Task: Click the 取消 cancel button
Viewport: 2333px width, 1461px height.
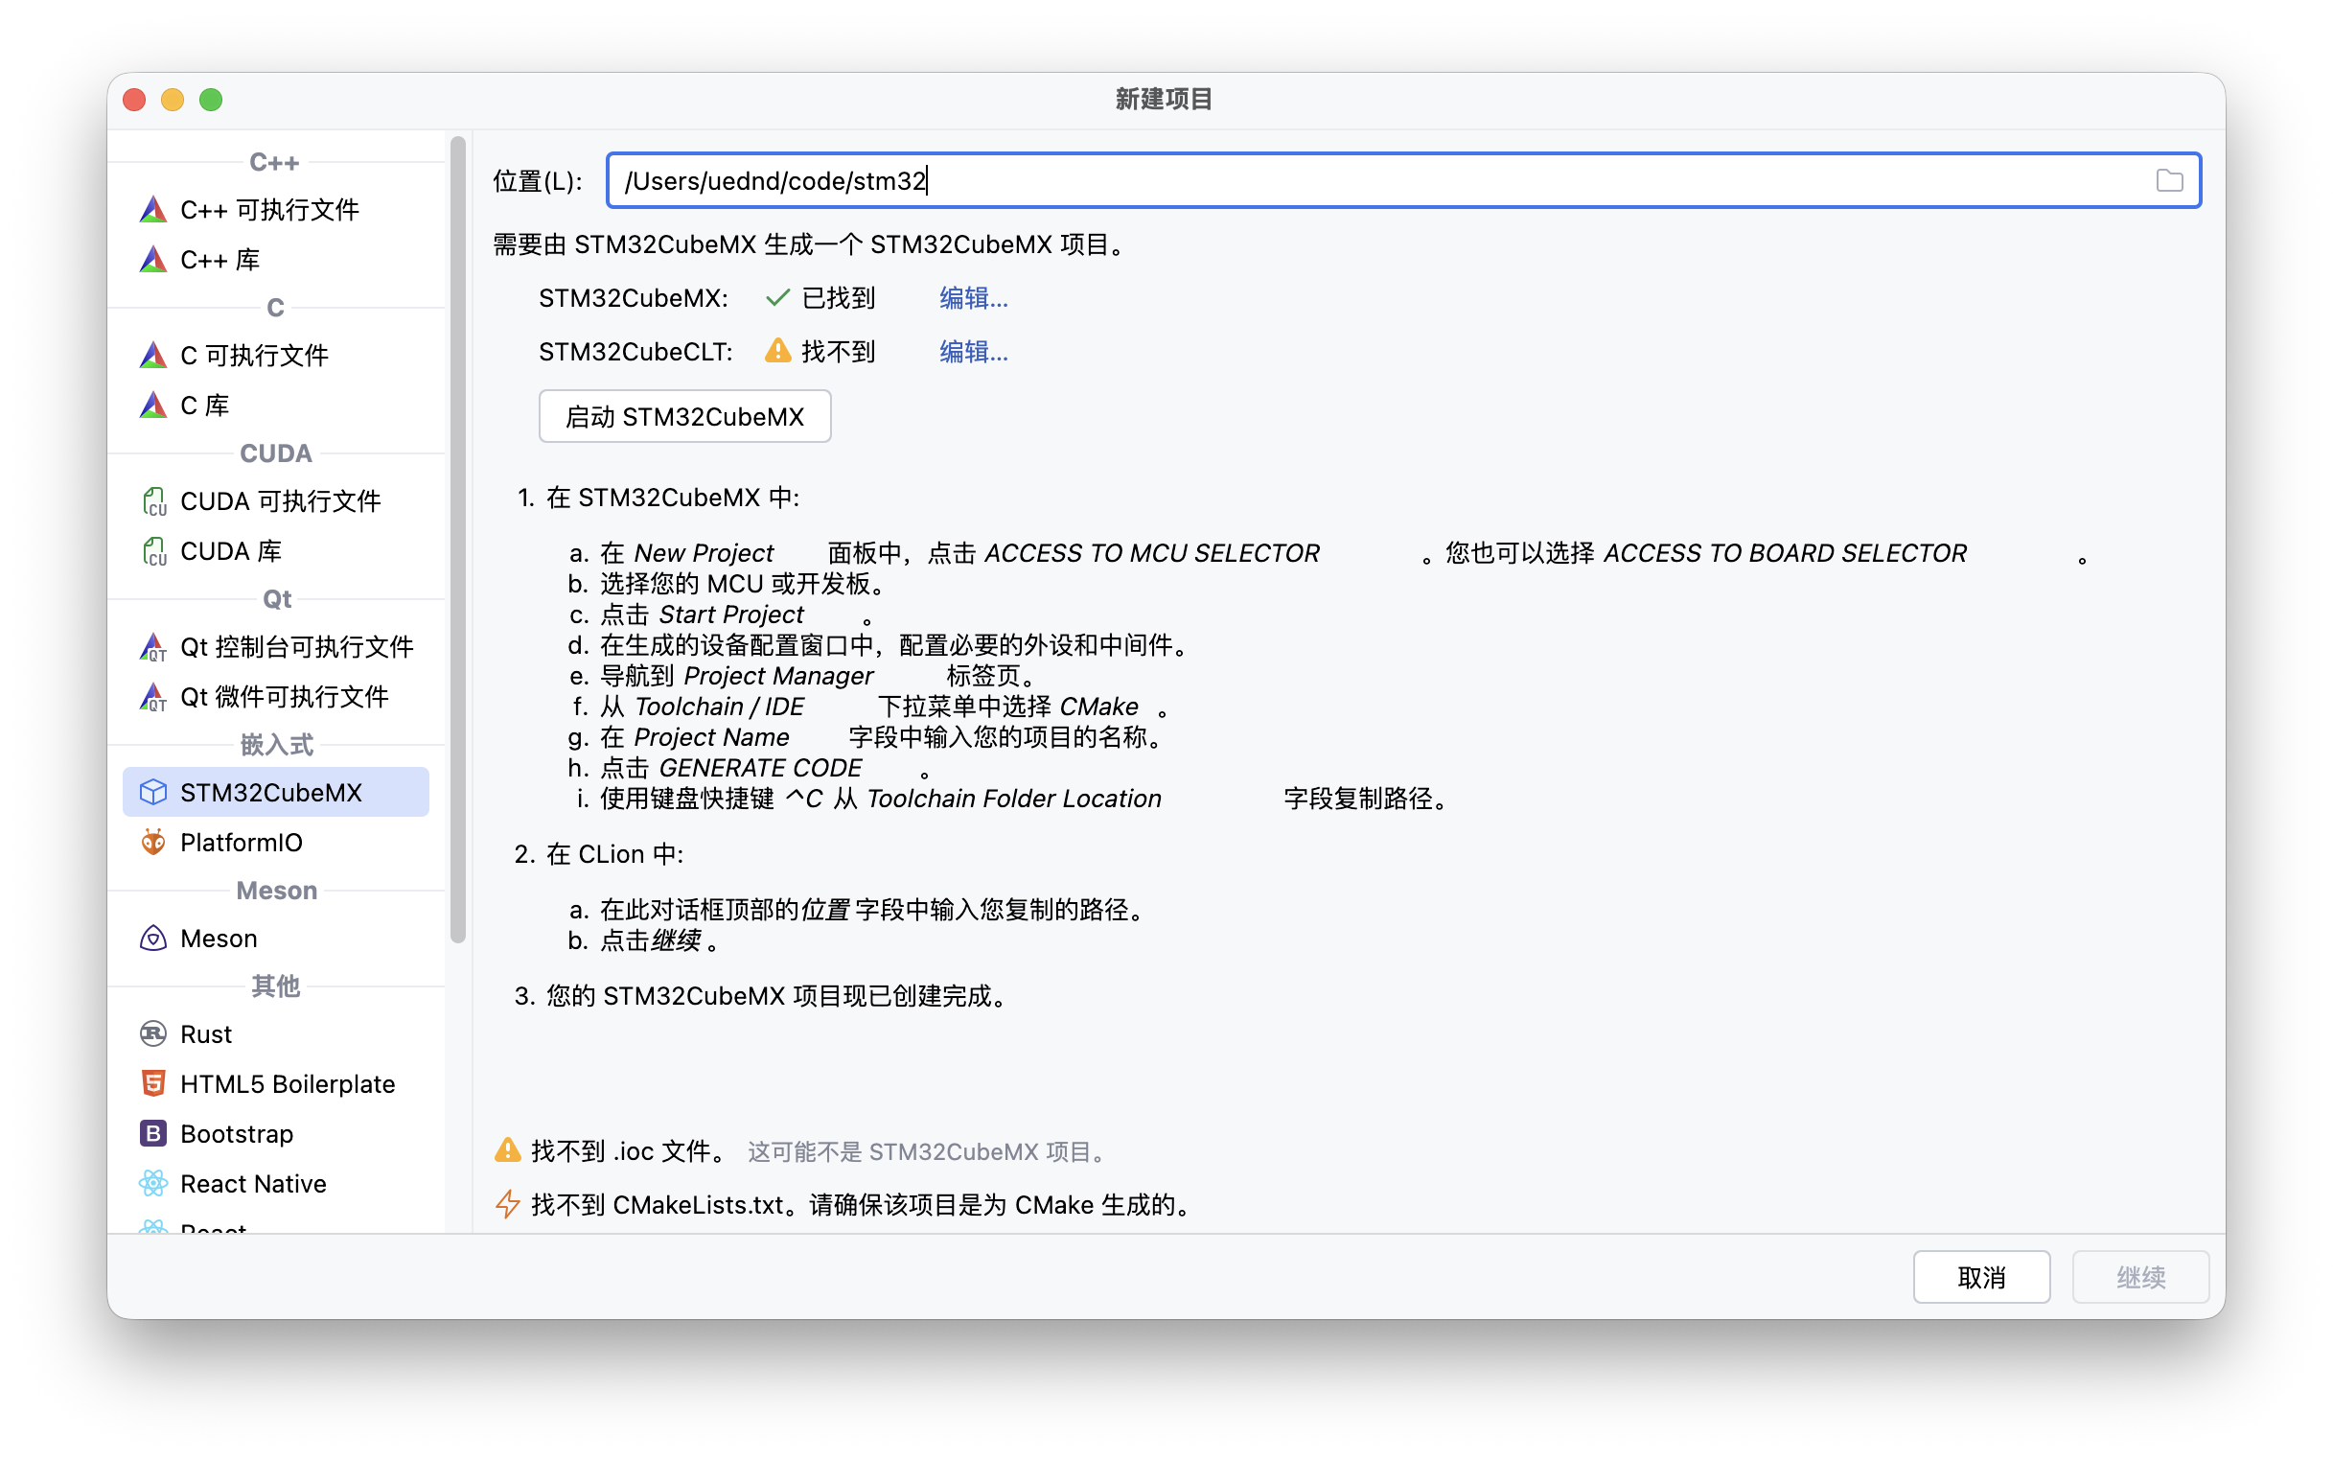Action: pyautogui.click(x=1981, y=1276)
